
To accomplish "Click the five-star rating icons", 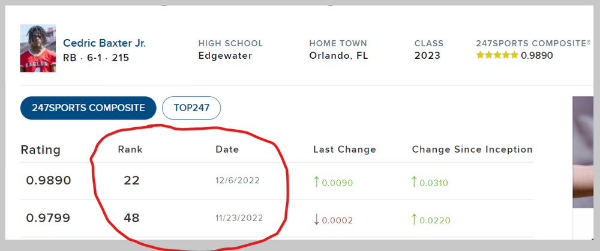I will [497, 55].
